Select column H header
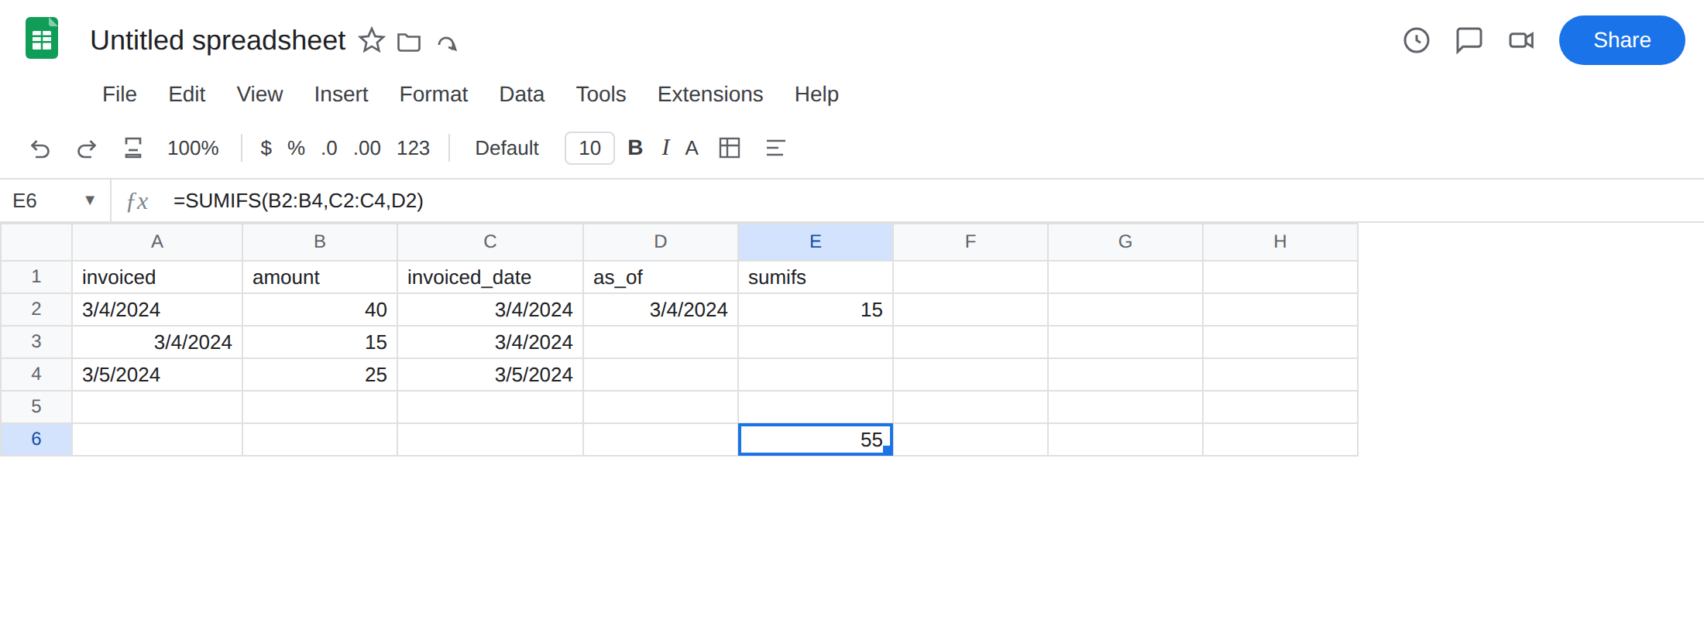Viewport: 1704px width, 619px height. [x=1280, y=242]
